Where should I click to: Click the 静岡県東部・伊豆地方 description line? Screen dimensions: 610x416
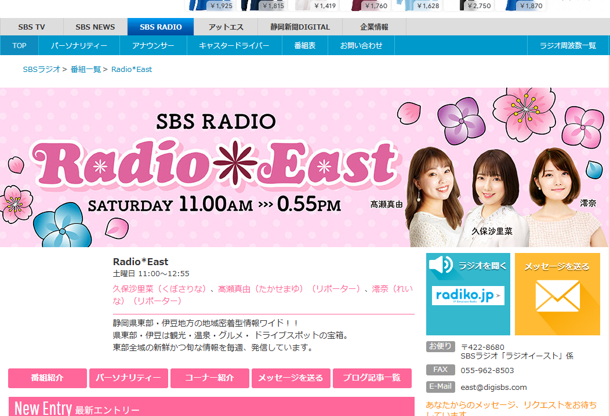(x=205, y=323)
